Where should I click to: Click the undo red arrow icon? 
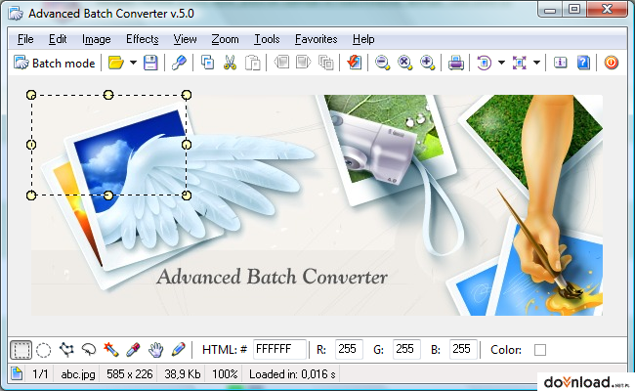point(355,63)
